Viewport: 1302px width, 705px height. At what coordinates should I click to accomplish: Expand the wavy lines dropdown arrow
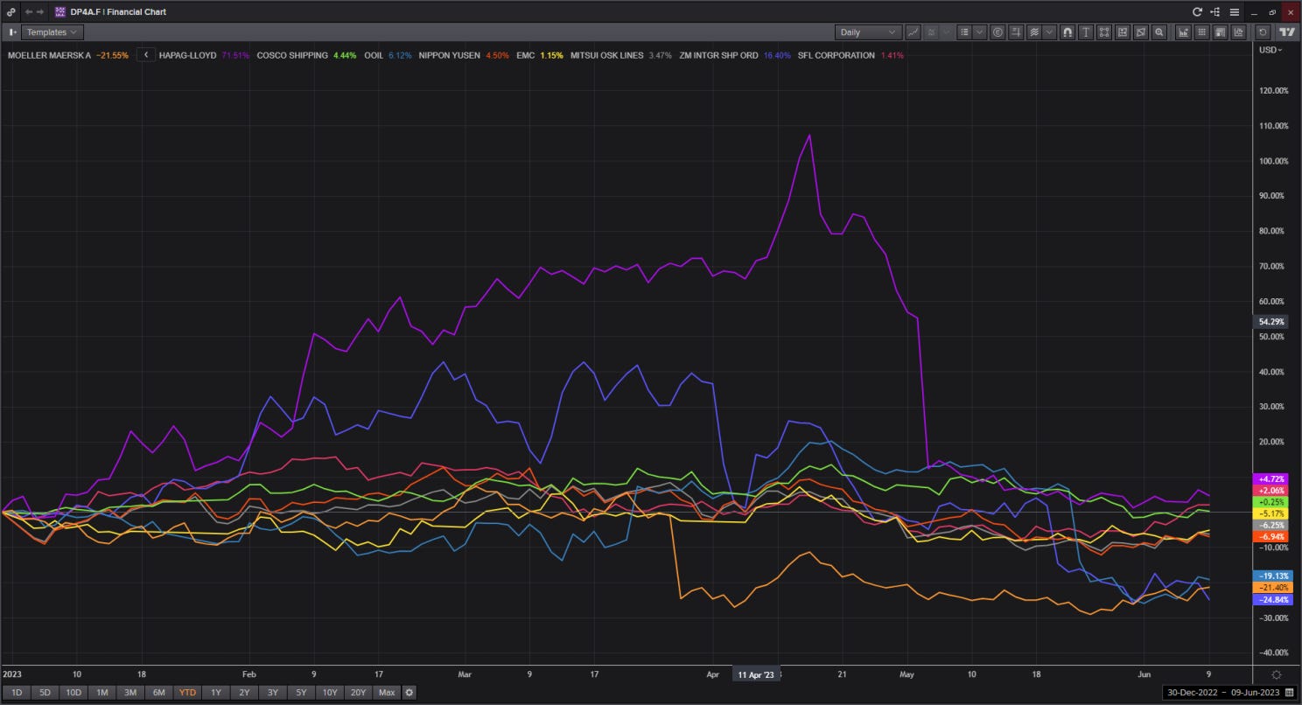[x=1050, y=32]
